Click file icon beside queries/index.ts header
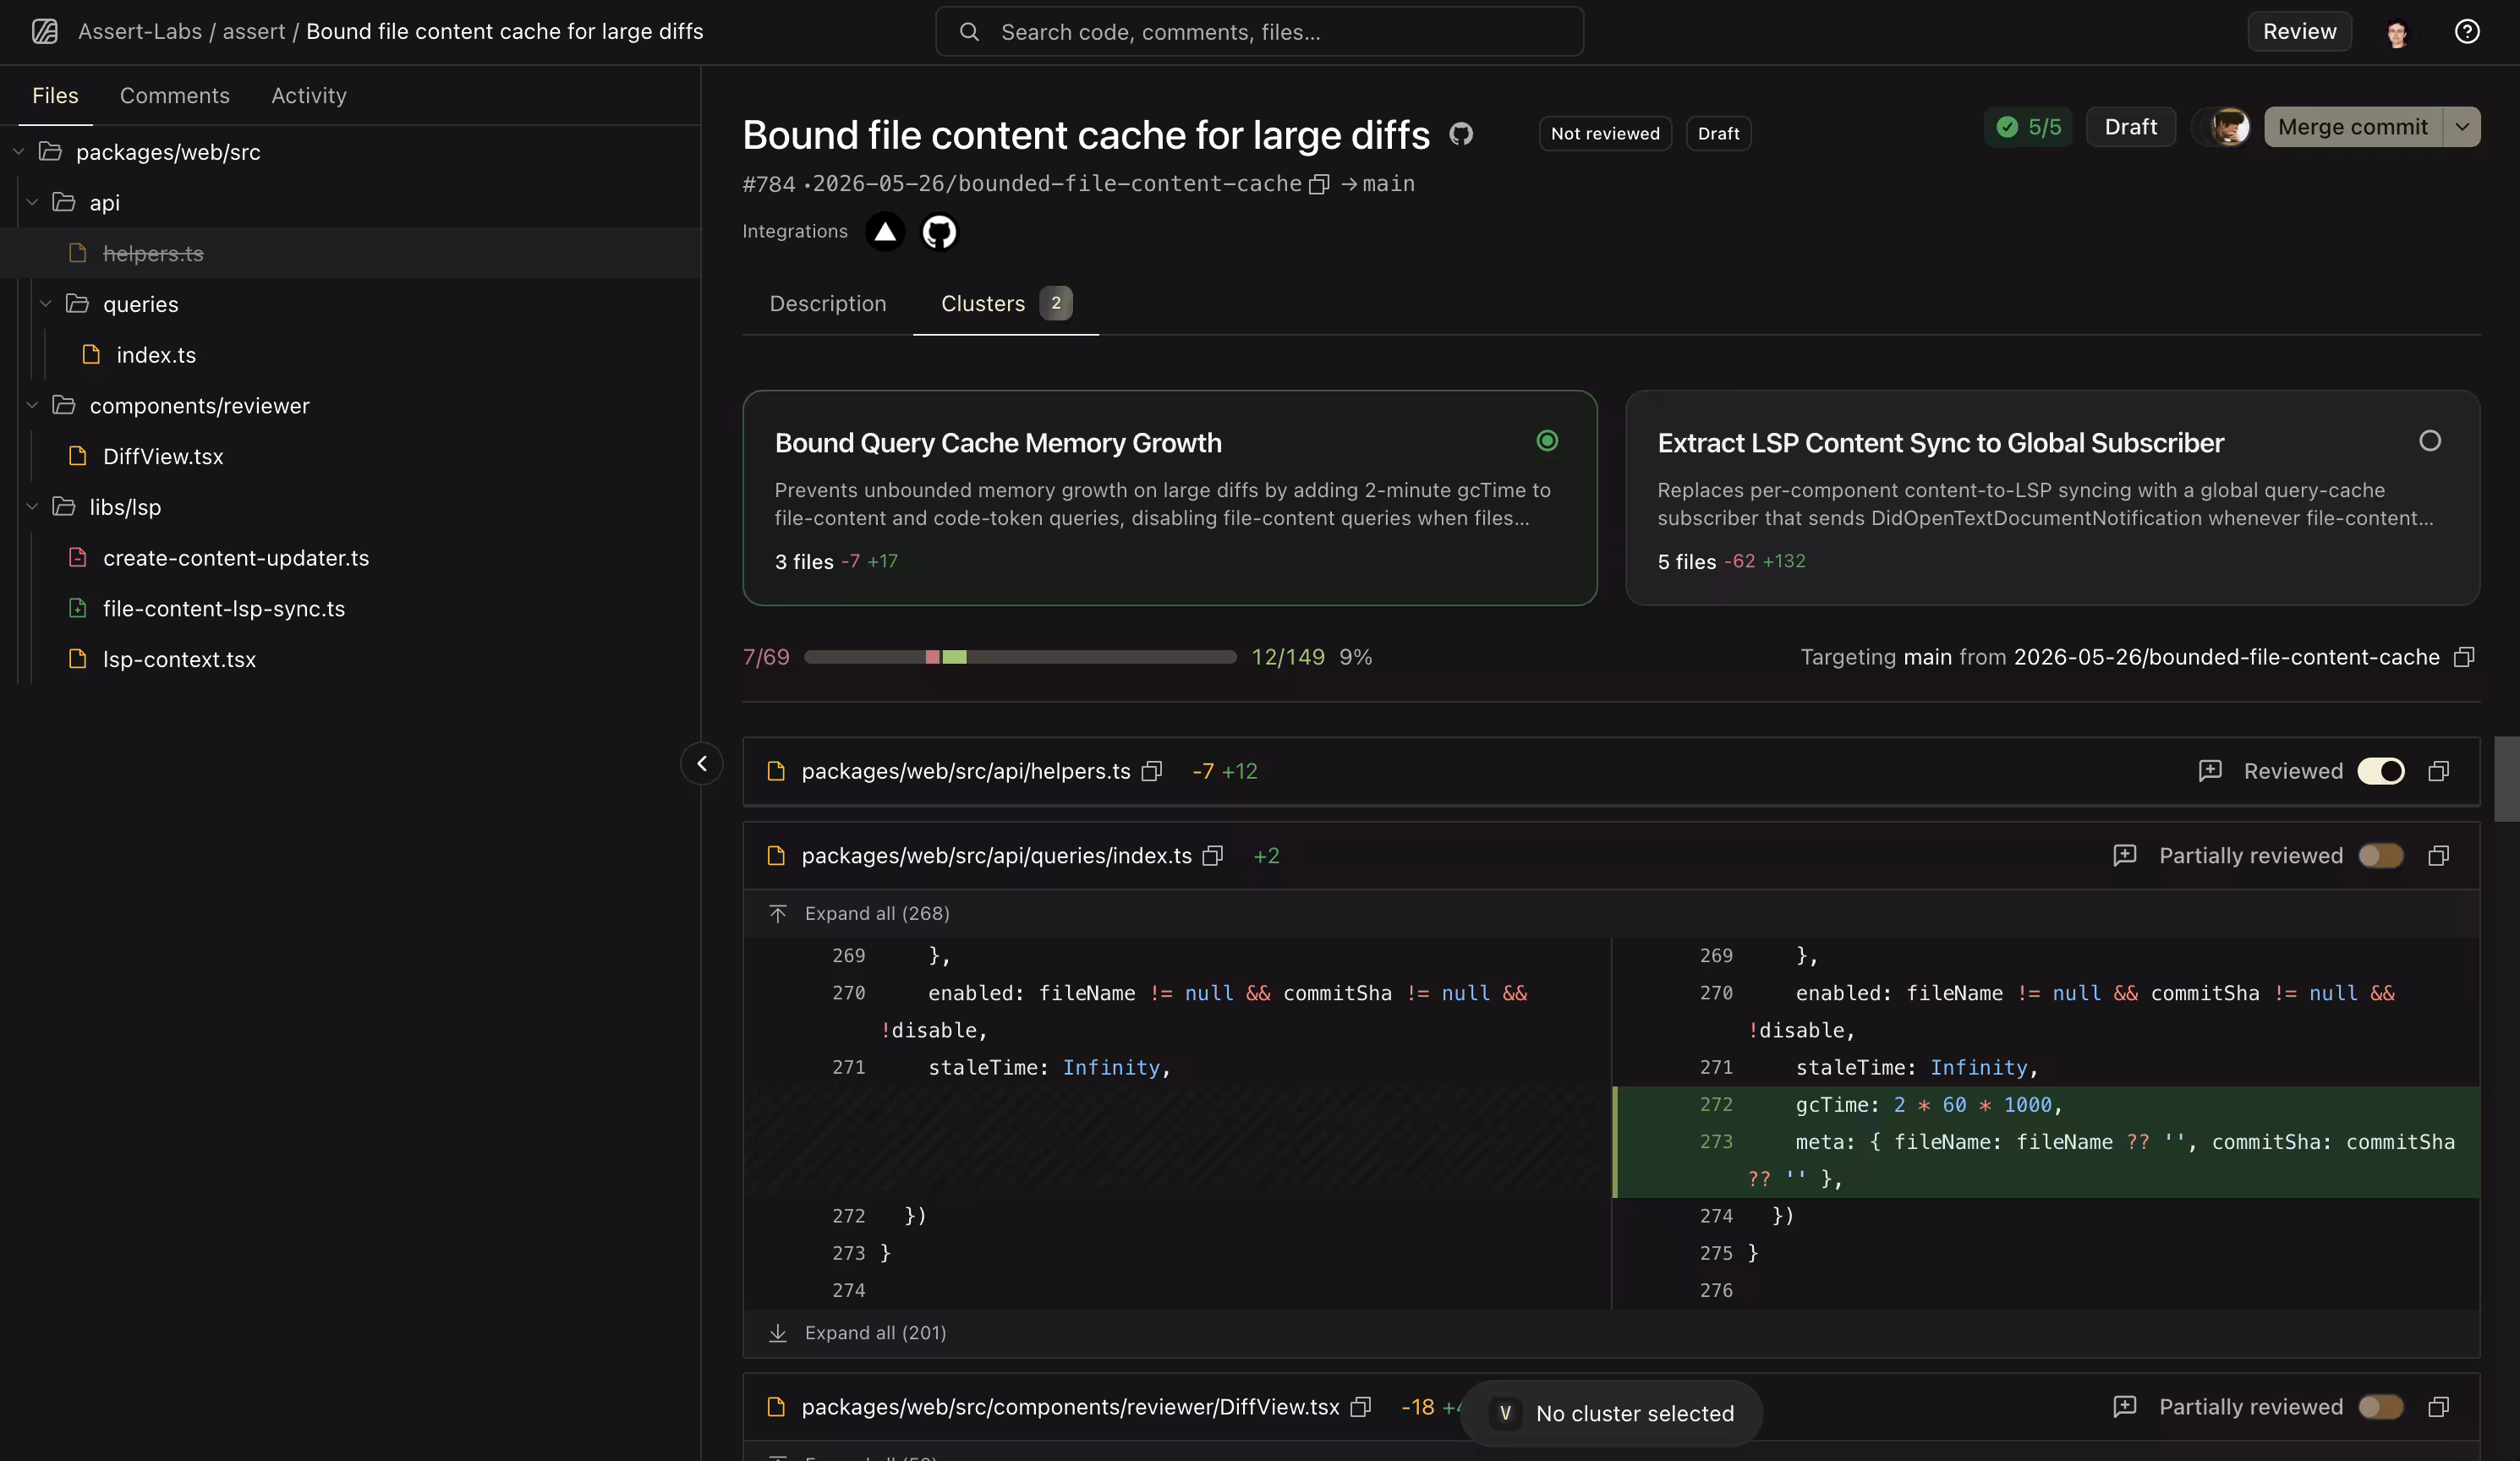This screenshot has height=1461, width=2520. pos(776,856)
